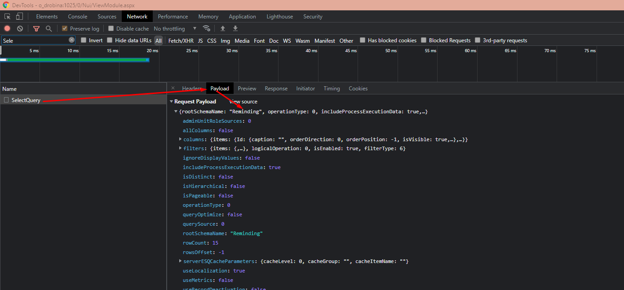Switch to the Elements panel
624x290 pixels.
[x=47, y=17]
